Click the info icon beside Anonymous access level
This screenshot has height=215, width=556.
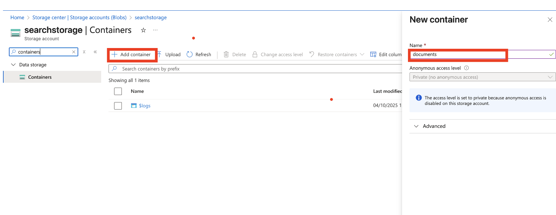point(466,68)
